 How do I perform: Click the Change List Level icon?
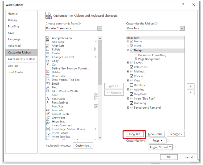click(x=48, y=57)
